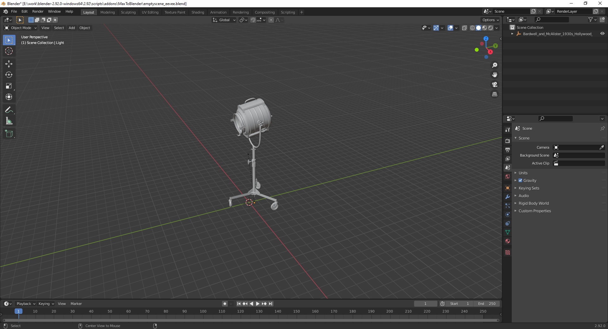Expand Bardwell_and_McAlister outliner item
The height and width of the screenshot is (329, 608).
click(x=512, y=34)
